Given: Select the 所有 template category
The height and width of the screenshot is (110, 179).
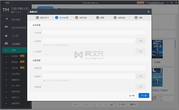Looking at the screenshot, I should (15, 50).
